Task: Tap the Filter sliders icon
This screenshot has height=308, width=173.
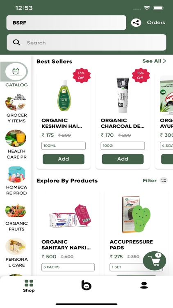Action: [164, 180]
